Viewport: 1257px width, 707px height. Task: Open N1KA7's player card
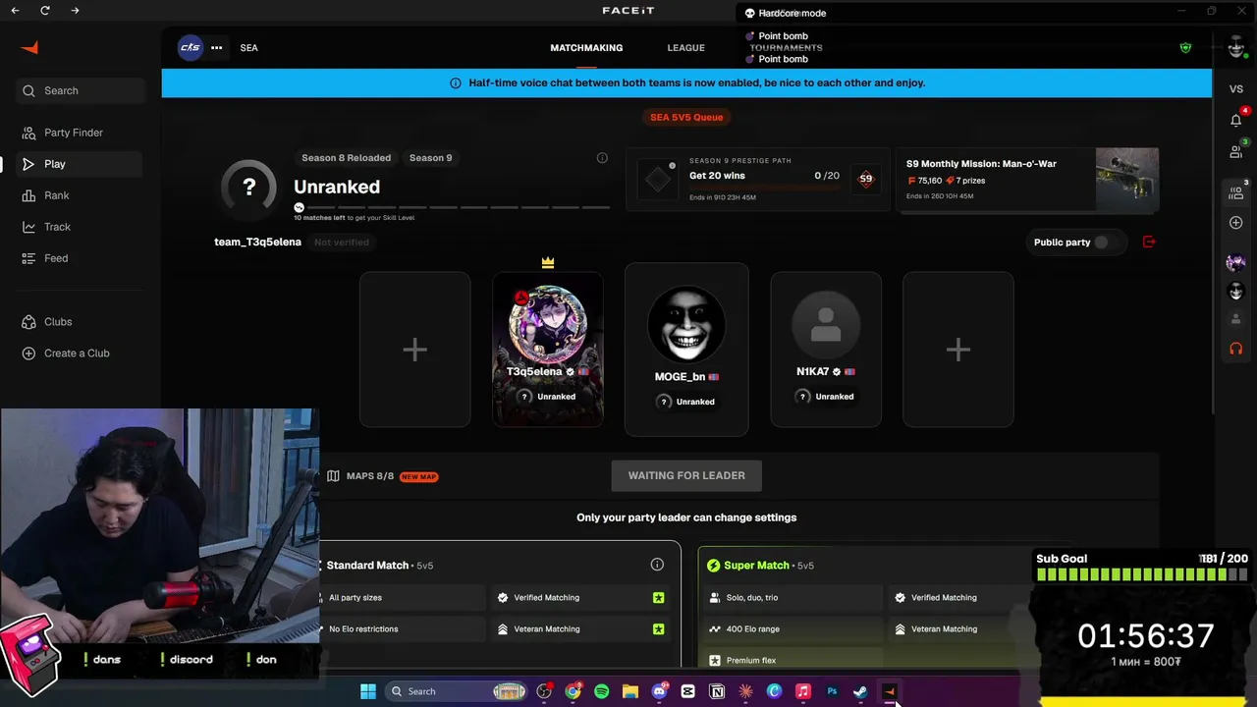click(826, 350)
